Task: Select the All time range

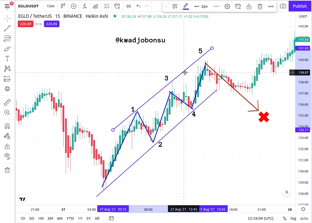Action: [x=97, y=218]
